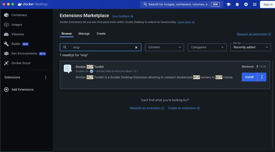Click into the mcp extension search field

point(100,47)
